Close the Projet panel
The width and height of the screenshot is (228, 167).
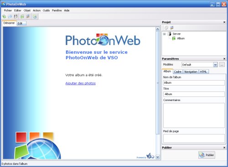click(x=224, y=22)
